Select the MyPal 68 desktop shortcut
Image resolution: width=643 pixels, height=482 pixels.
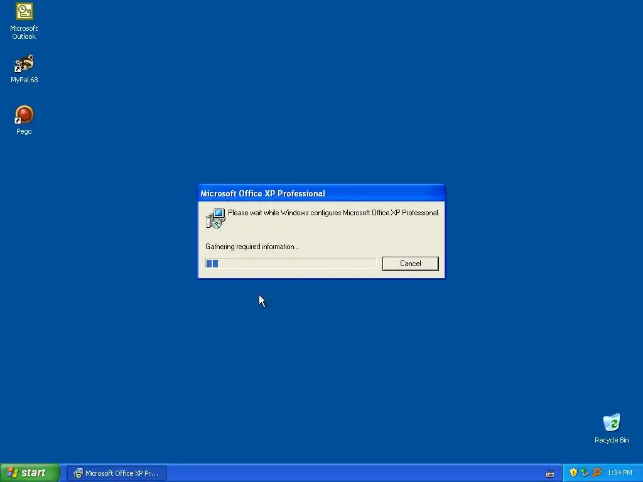tap(24, 69)
